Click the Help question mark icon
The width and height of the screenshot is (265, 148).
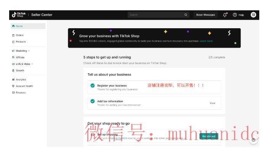coord(235,15)
